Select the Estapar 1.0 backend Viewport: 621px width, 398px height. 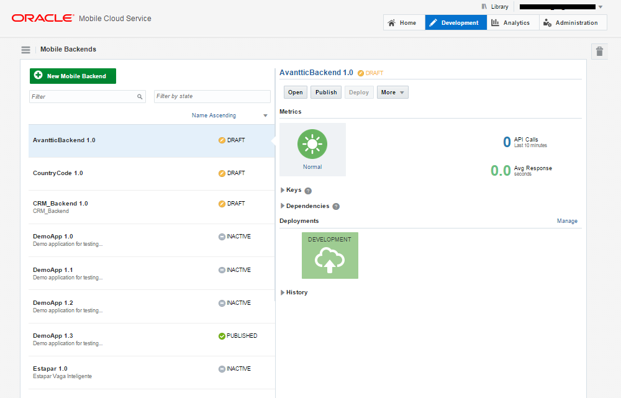(x=152, y=373)
